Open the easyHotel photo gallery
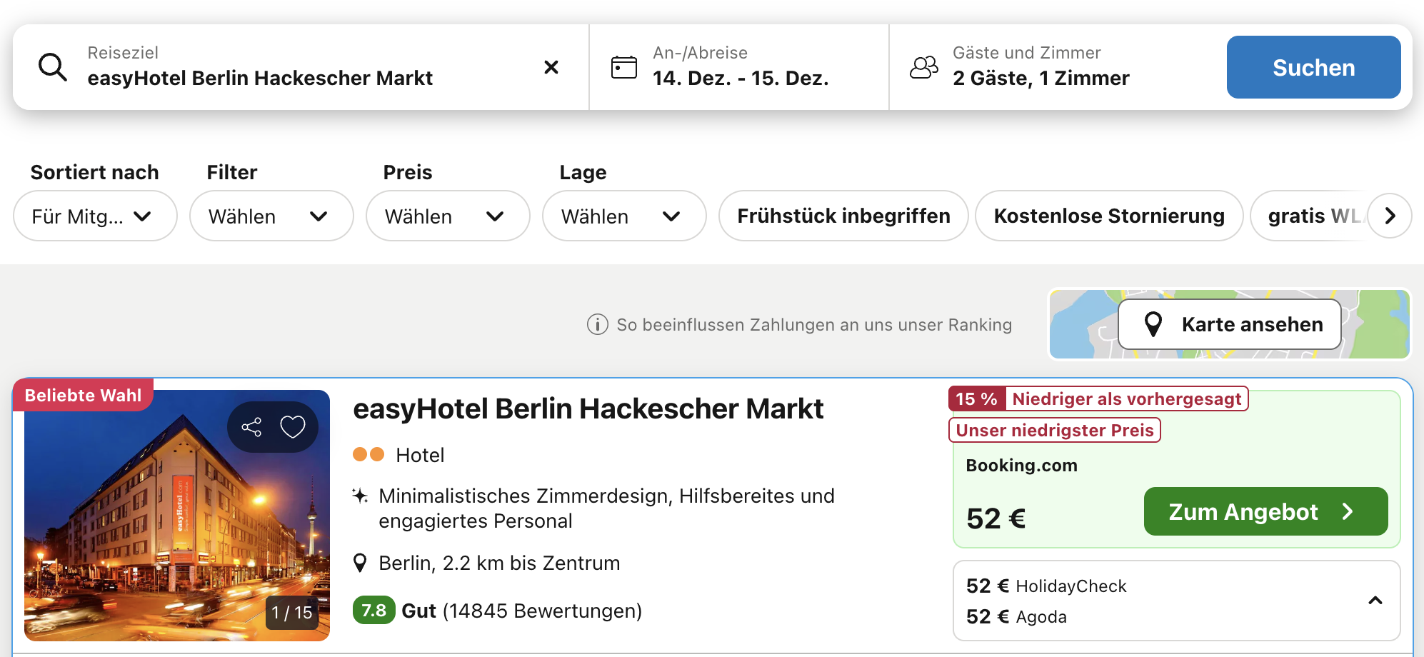The height and width of the screenshot is (657, 1424). click(177, 515)
